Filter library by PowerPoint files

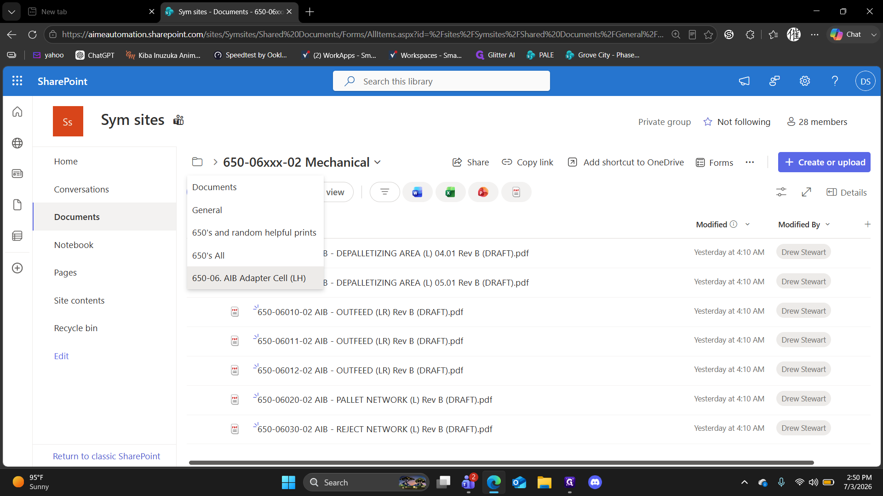coord(483,192)
